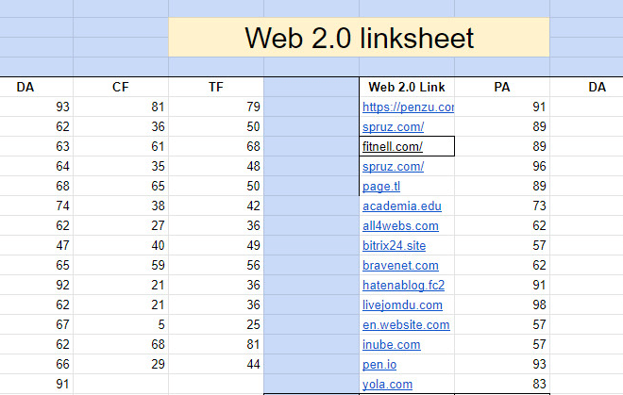This screenshot has height=395, width=623.
Task: Open the spruz.com link with PA 89
Action: click(x=393, y=127)
